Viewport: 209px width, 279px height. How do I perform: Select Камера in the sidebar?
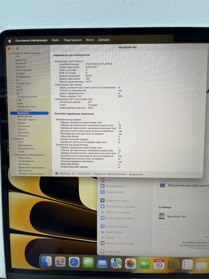click(22, 123)
